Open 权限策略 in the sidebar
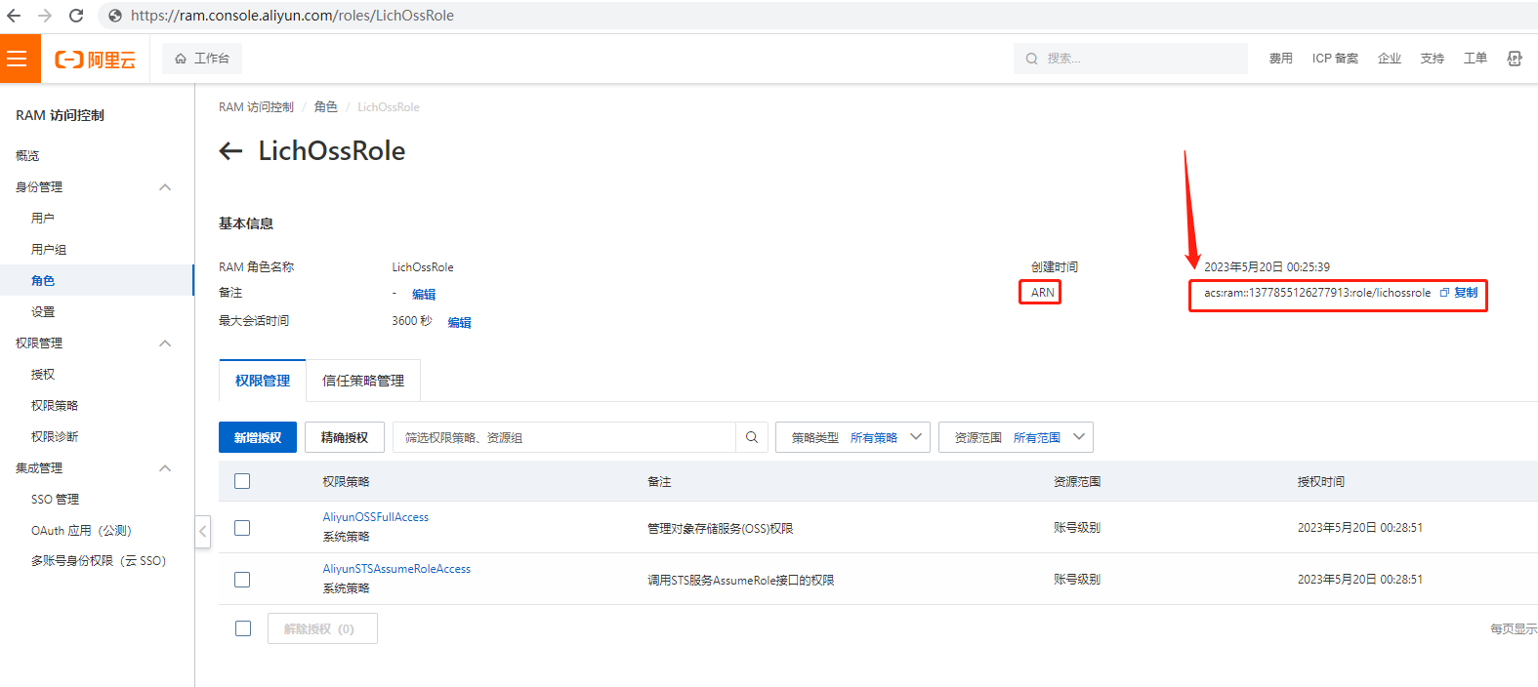 point(55,406)
